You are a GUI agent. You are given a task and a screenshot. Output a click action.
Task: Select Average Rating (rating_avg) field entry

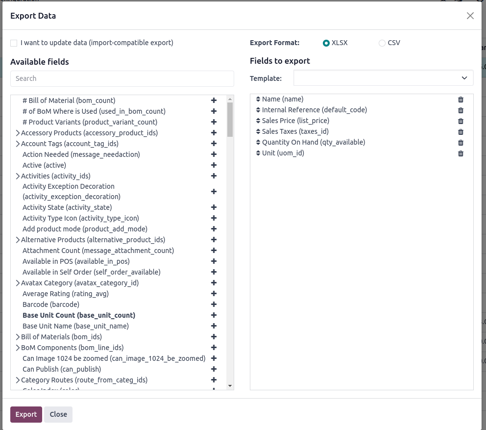point(65,294)
